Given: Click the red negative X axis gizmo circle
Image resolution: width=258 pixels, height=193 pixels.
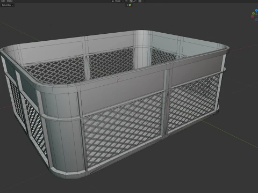Looking at the screenshot, I should click(x=252, y=17).
